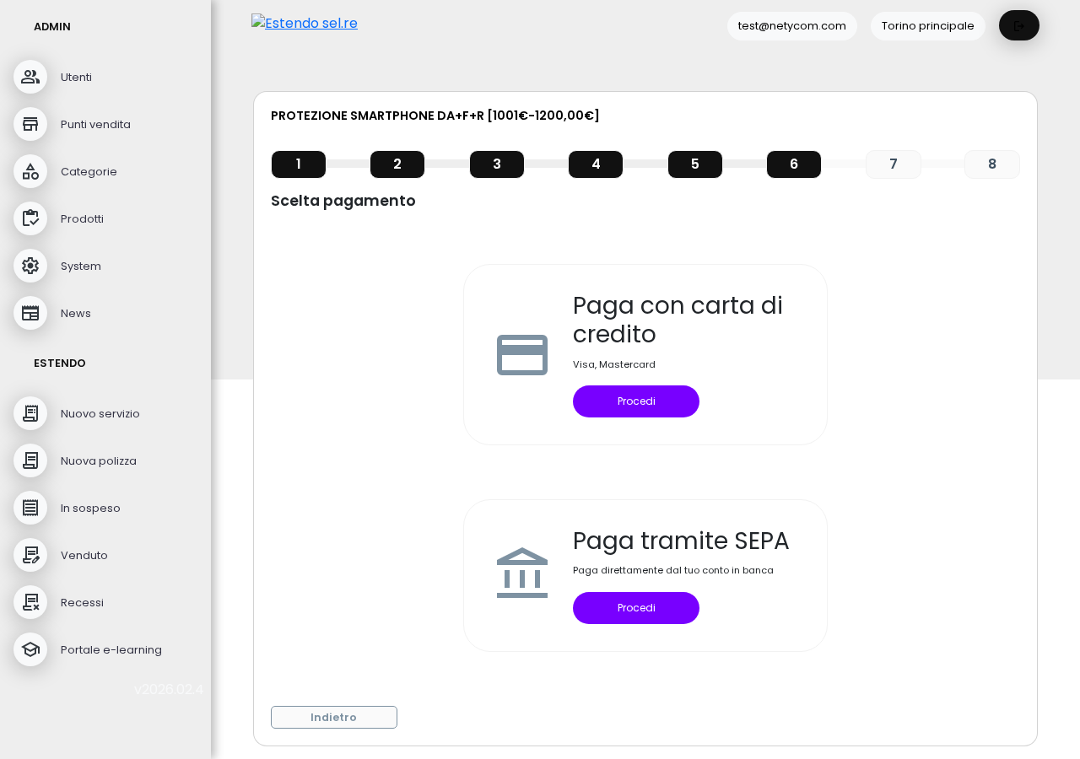This screenshot has width=1080, height=759.
Task: Open System settings from the sidebar
Action: click(80, 265)
